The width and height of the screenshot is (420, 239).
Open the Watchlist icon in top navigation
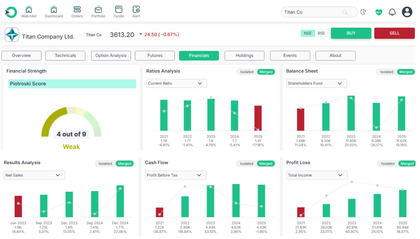pyautogui.click(x=29, y=9)
